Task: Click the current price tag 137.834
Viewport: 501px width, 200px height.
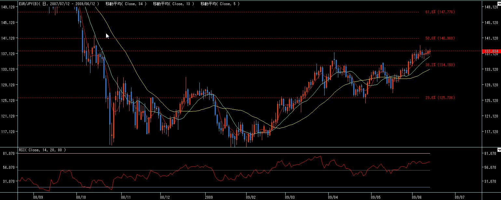Action: [x=491, y=51]
